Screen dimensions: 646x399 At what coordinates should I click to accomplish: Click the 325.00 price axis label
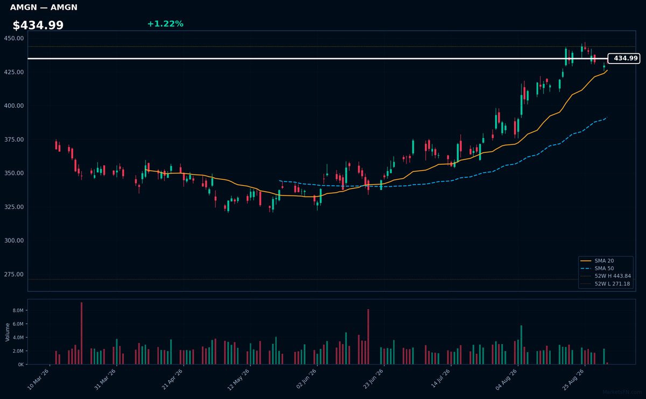13,207
